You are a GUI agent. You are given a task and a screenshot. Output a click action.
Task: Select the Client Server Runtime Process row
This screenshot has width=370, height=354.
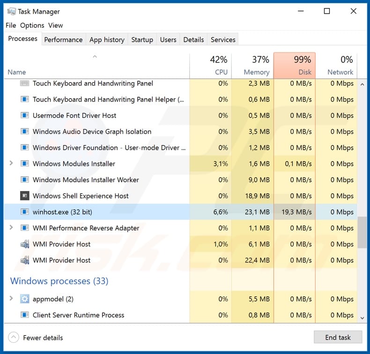(180, 315)
